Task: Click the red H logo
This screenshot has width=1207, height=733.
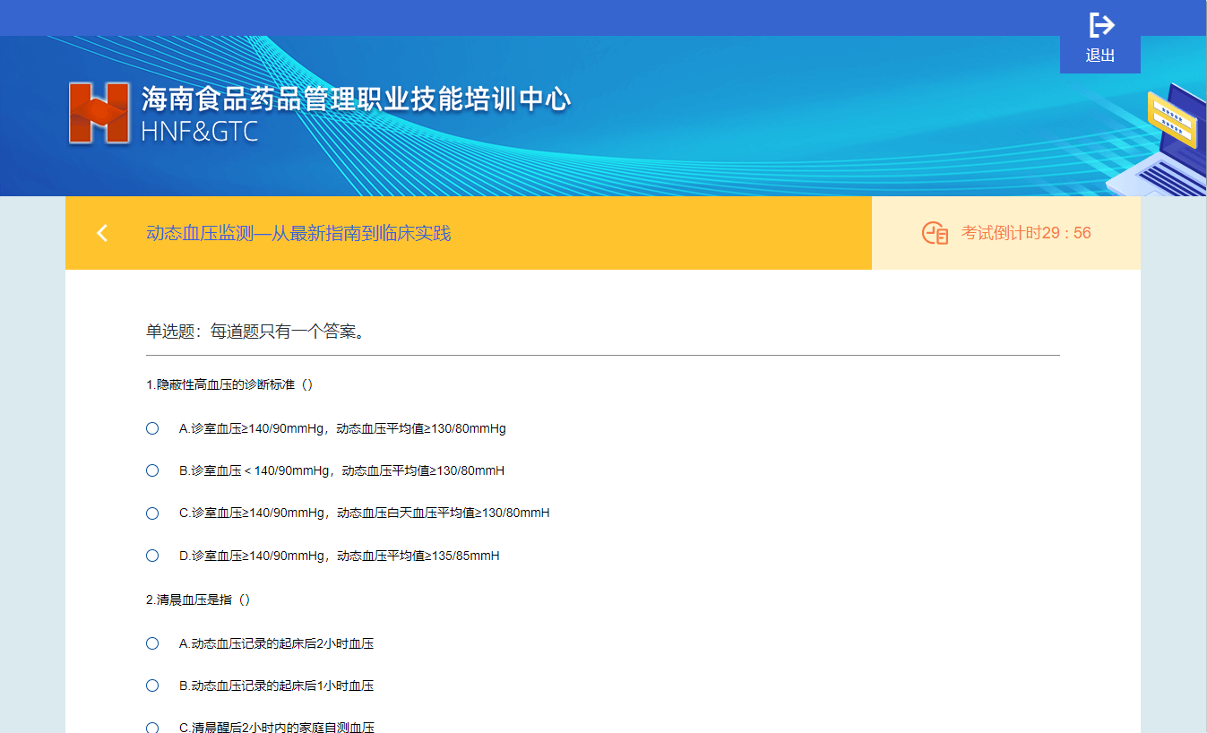Action: tap(99, 113)
